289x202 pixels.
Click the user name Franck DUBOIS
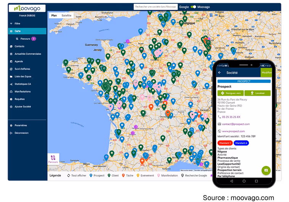point(27,16)
